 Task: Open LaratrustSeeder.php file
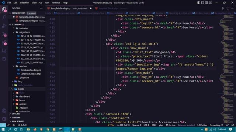click(x=31, y=74)
